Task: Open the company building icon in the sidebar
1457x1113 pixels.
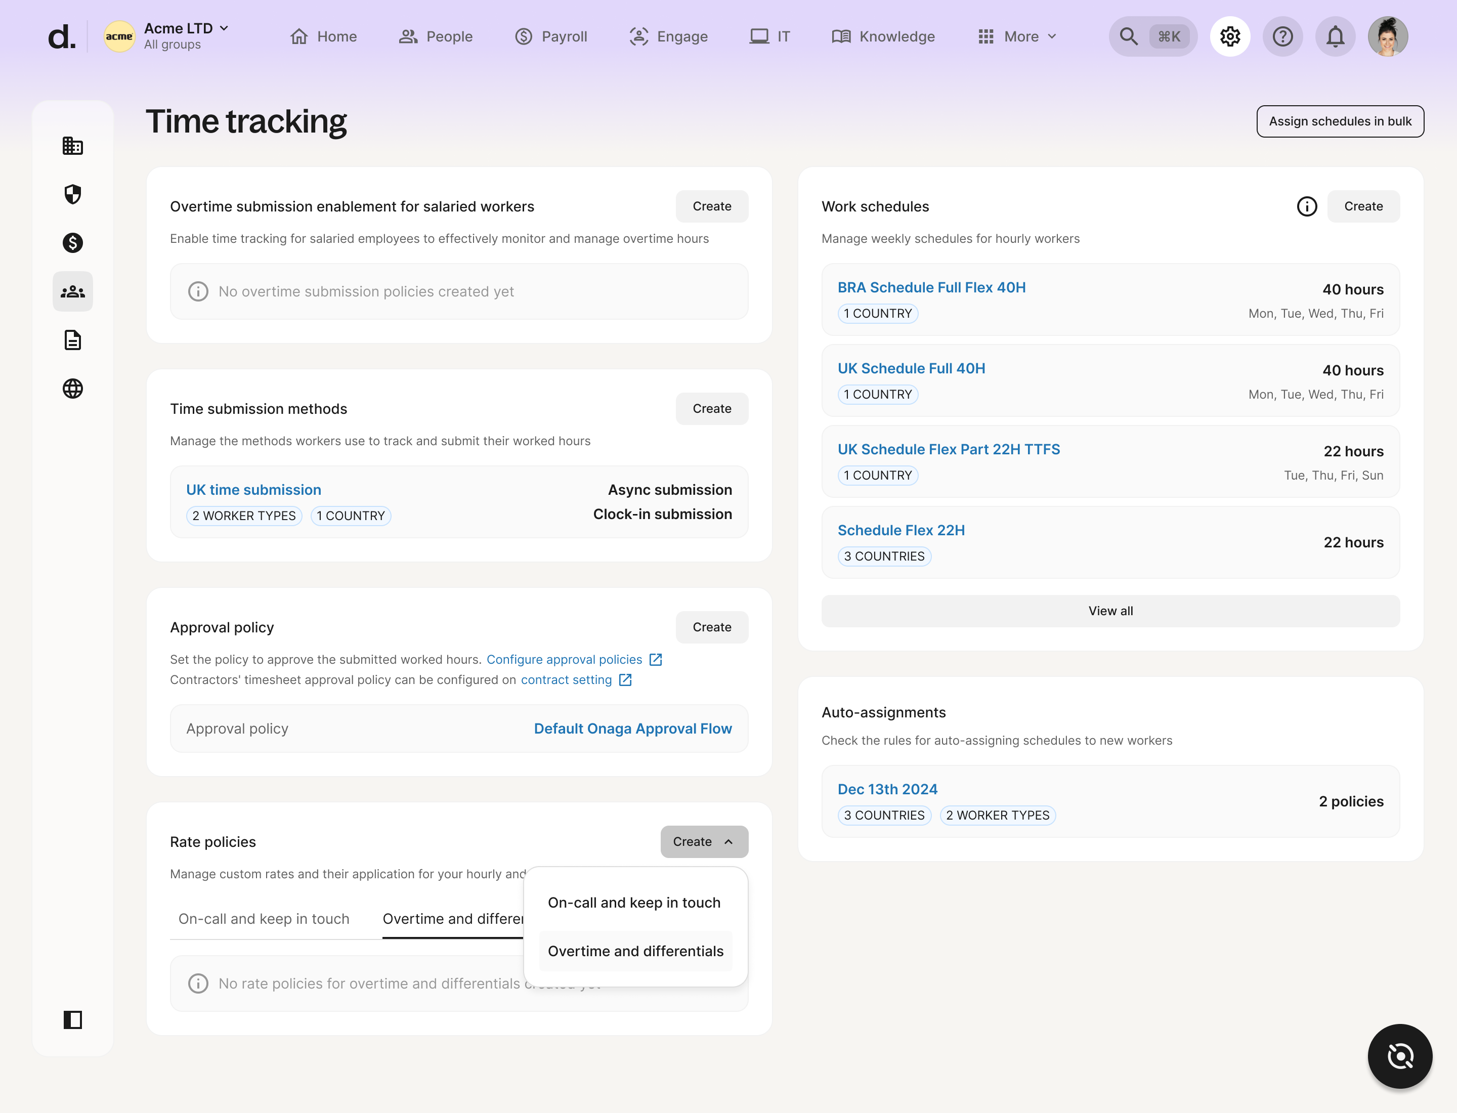Action: pyautogui.click(x=73, y=146)
